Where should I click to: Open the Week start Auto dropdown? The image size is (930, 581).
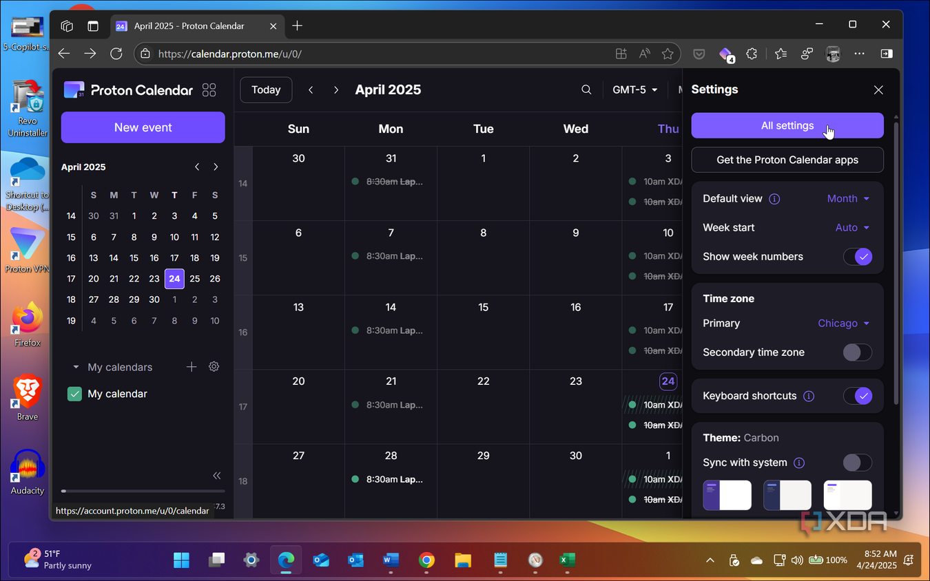point(852,228)
